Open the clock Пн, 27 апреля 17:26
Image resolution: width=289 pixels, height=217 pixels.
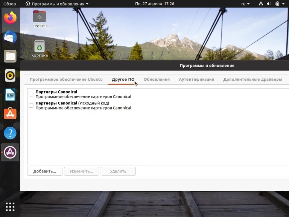pyautogui.click(x=155, y=4)
